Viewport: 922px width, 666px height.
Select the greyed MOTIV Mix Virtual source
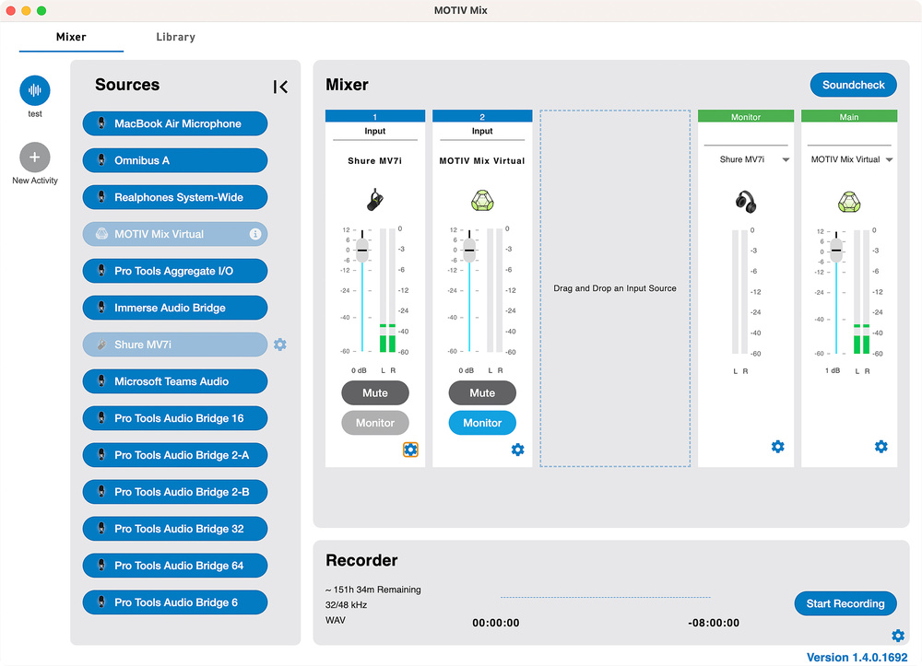pos(175,234)
